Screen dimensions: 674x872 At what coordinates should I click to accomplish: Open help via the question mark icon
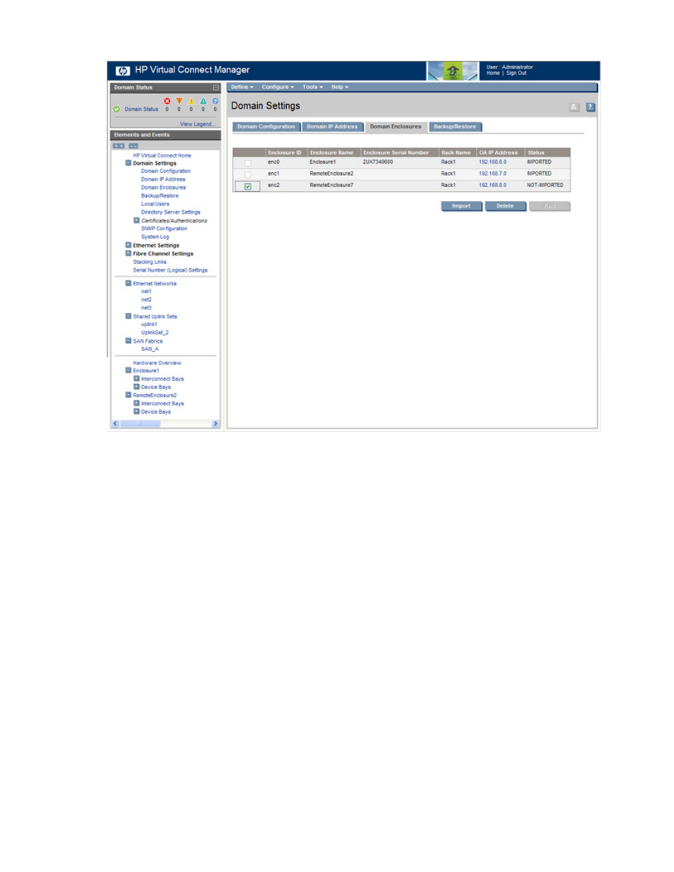(x=590, y=107)
